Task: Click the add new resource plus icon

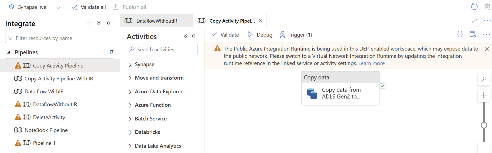Action: coord(89,23)
